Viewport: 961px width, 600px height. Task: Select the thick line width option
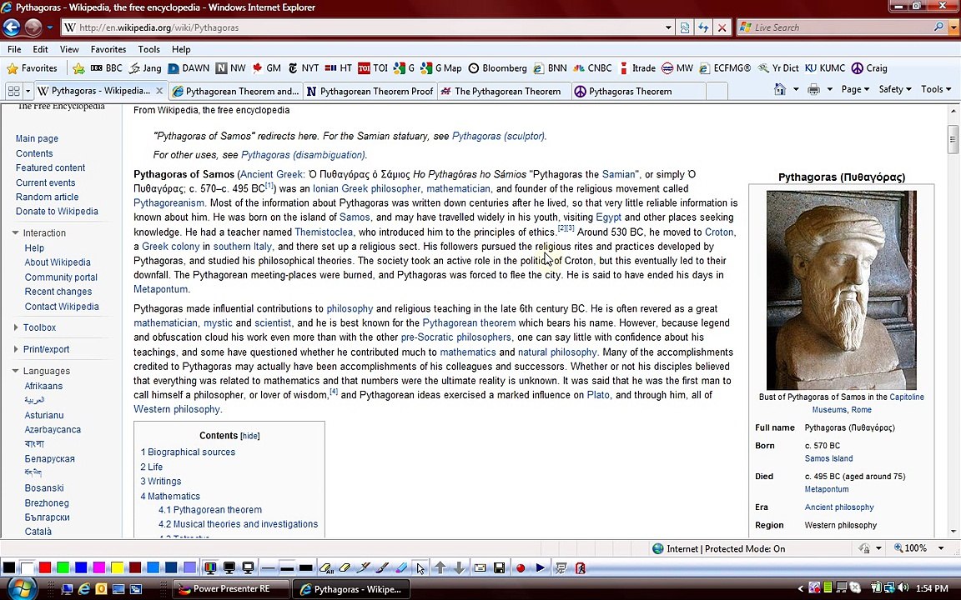point(306,568)
